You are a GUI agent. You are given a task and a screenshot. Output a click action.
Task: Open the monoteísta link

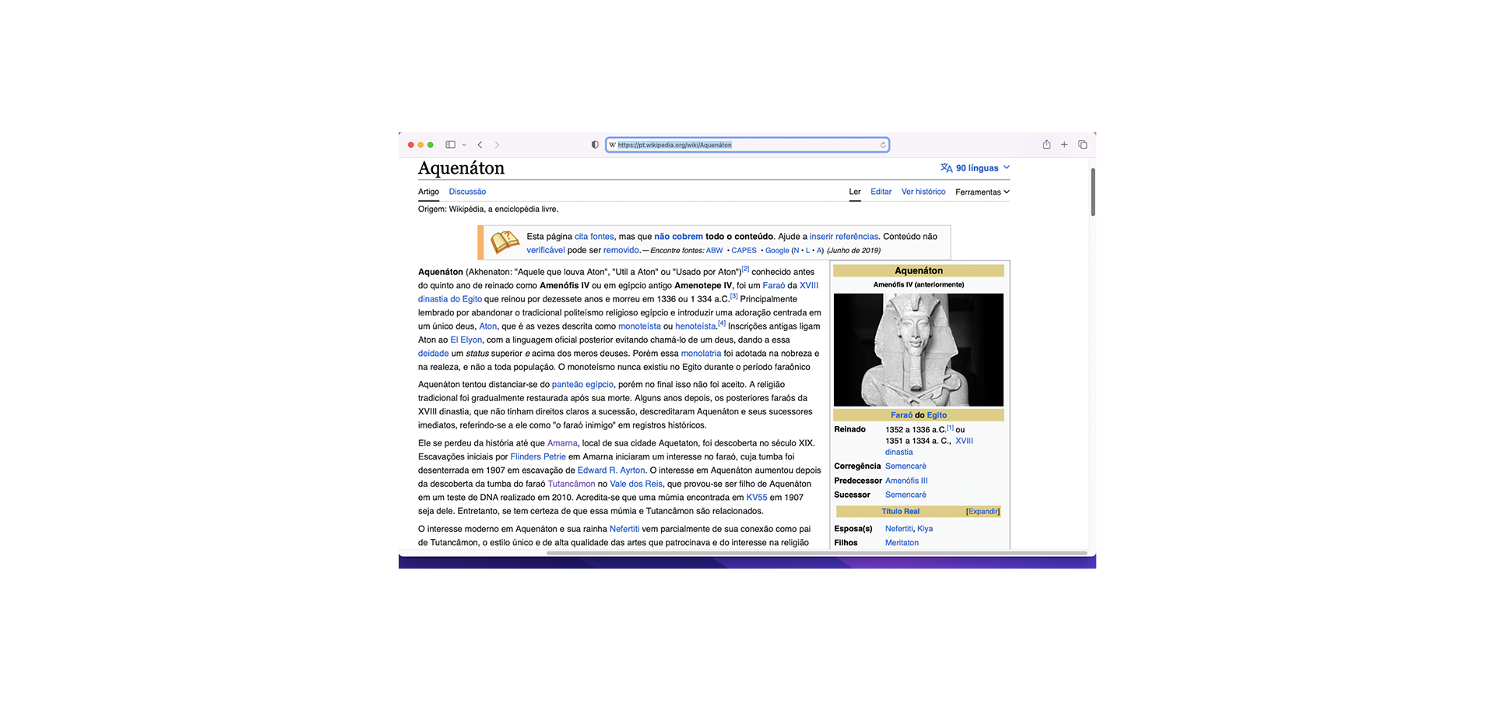[639, 326]
